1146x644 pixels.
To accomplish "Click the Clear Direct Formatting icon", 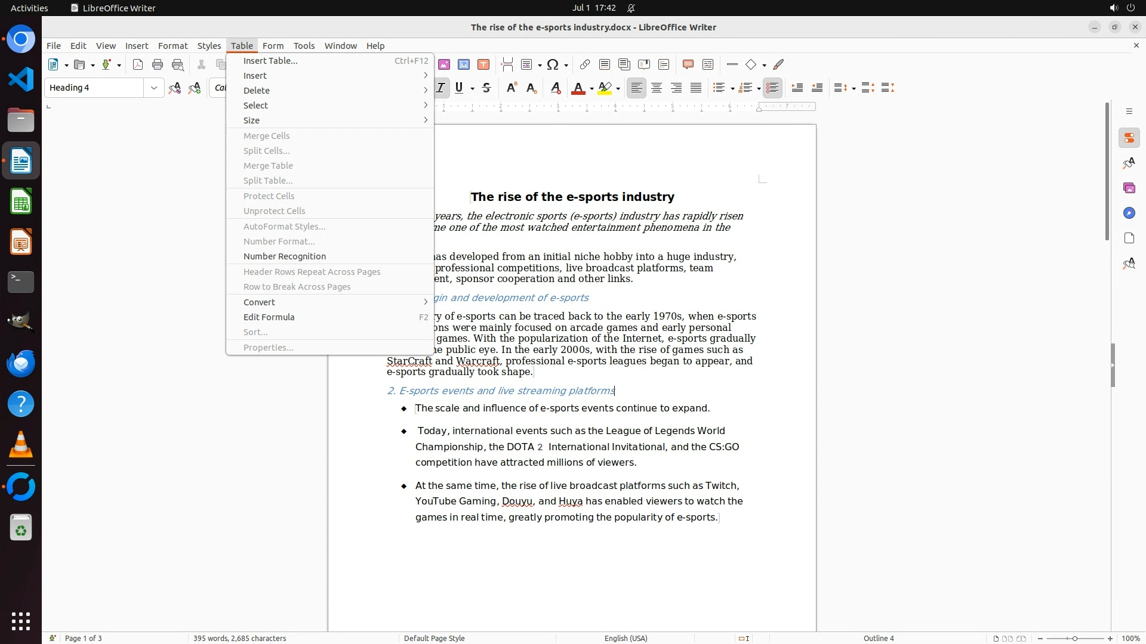I will coord(555,88).
